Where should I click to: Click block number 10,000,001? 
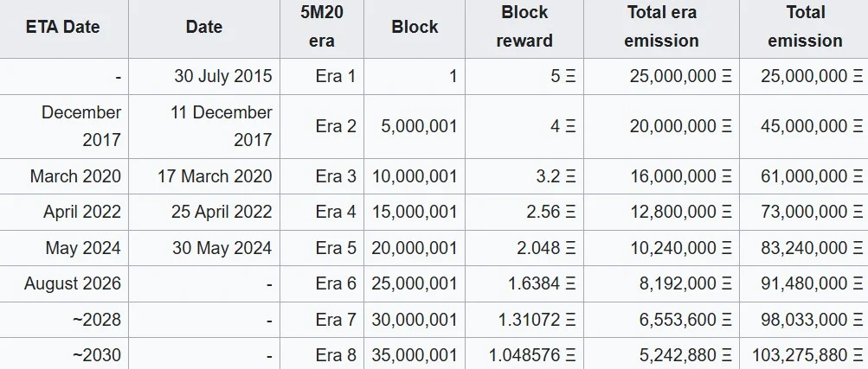click(x=415, y=176)
